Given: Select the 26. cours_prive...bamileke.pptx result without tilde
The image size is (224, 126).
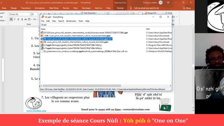Looking at the screenshot, I should 76,42.
